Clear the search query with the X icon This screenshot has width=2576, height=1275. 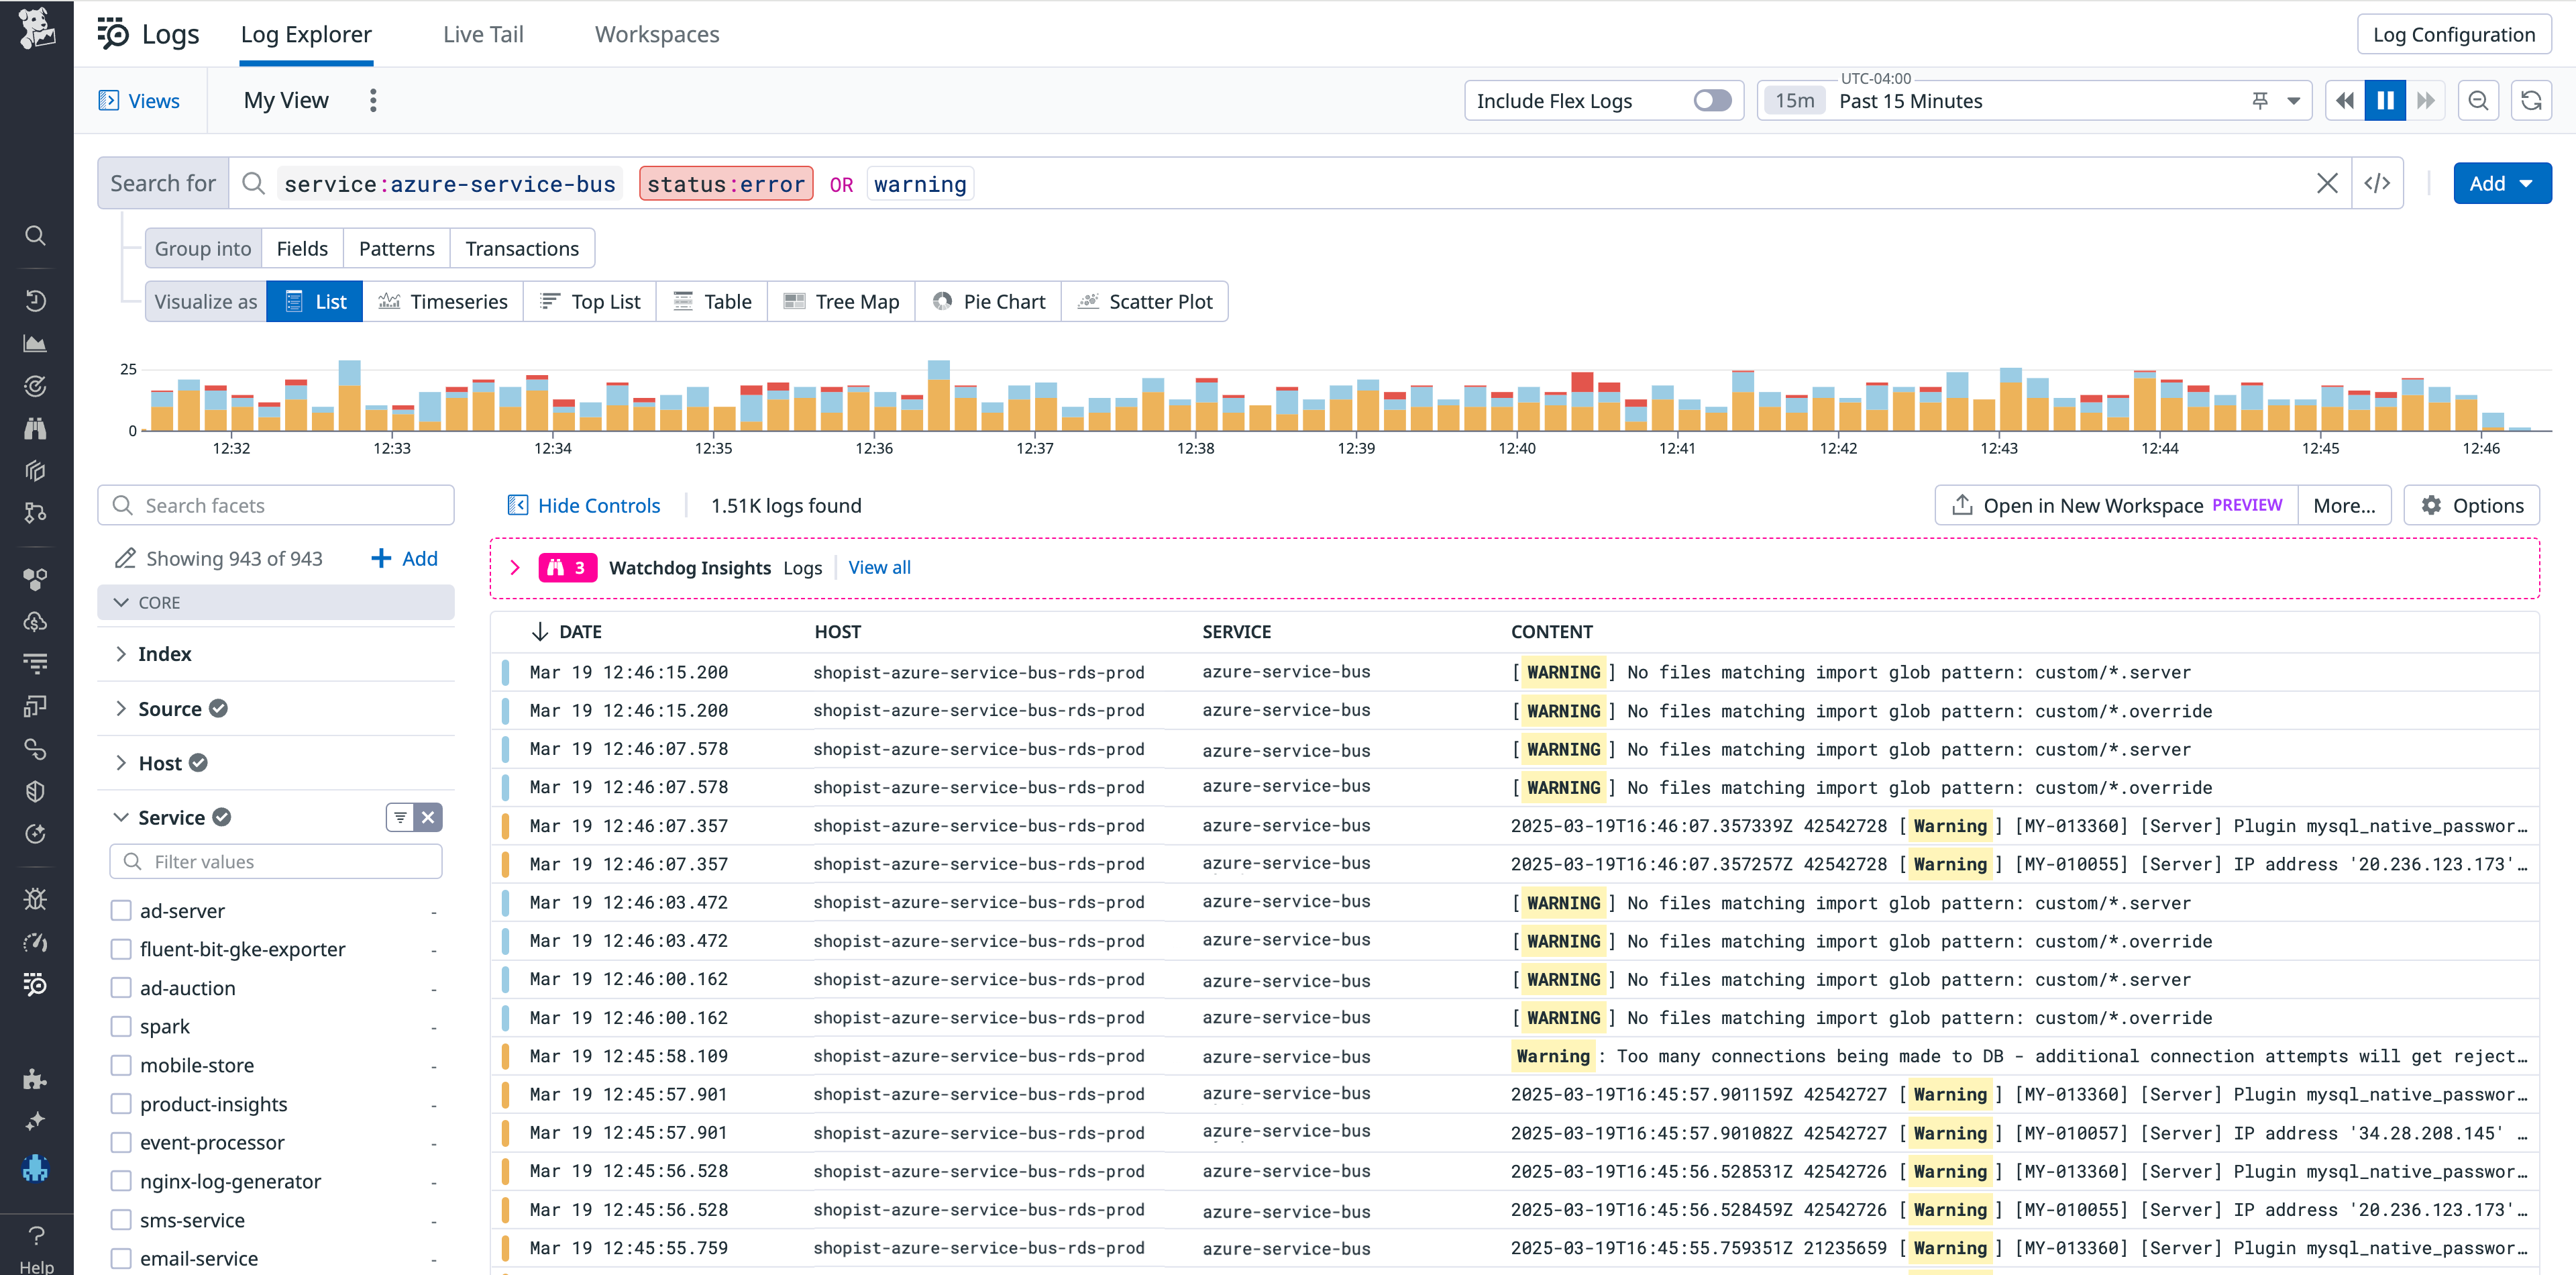point(2328,183)
